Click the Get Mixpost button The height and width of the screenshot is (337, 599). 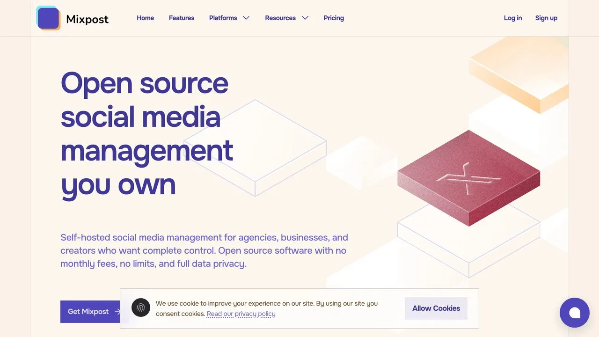[x=90, y=312]
